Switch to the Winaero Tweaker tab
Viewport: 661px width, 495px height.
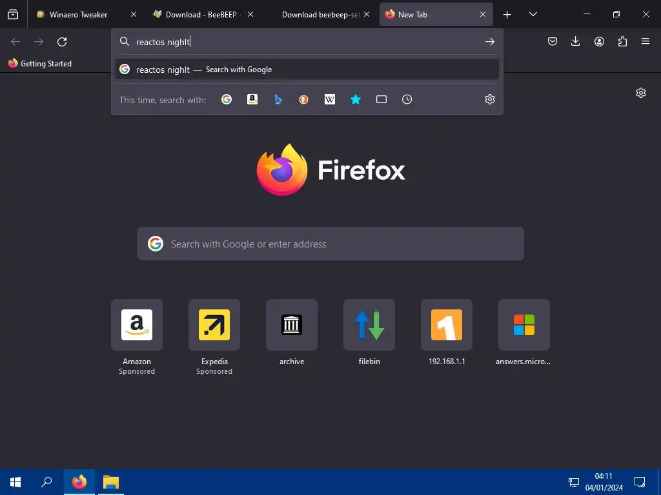click(x=86, y=14)
